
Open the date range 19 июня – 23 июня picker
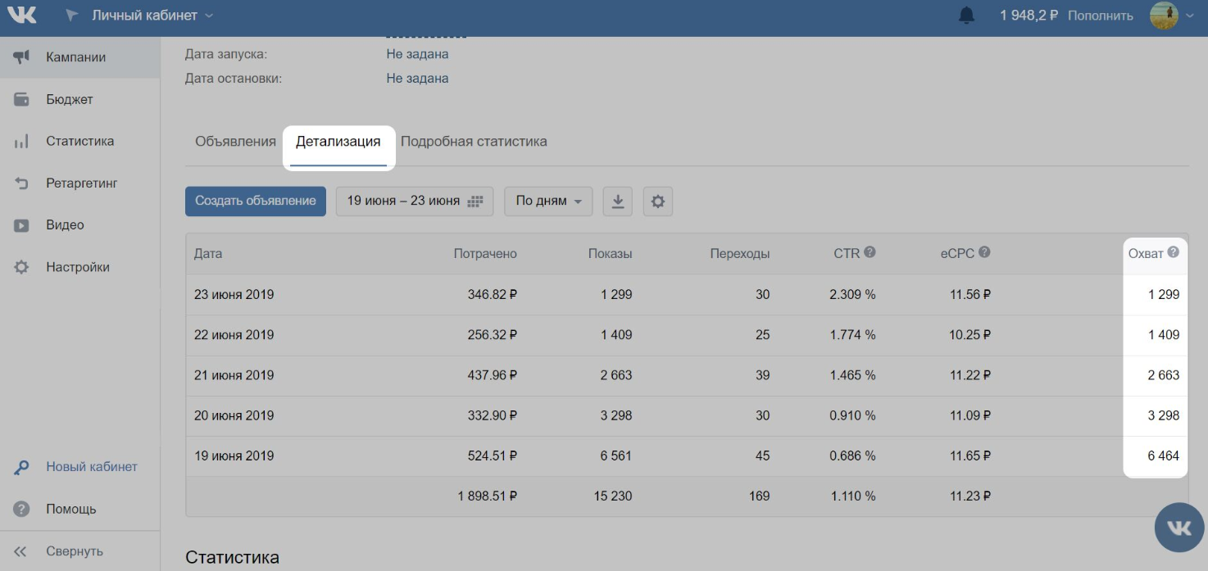(x=414, y=202)
